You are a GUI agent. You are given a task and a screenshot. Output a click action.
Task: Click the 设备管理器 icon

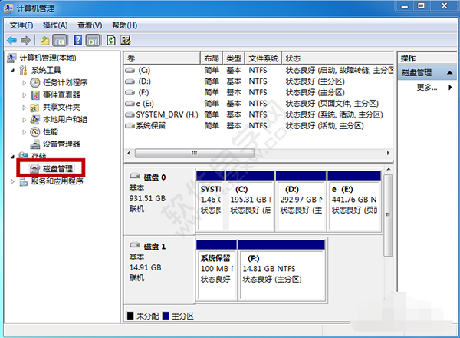click(x=35, y=144)
